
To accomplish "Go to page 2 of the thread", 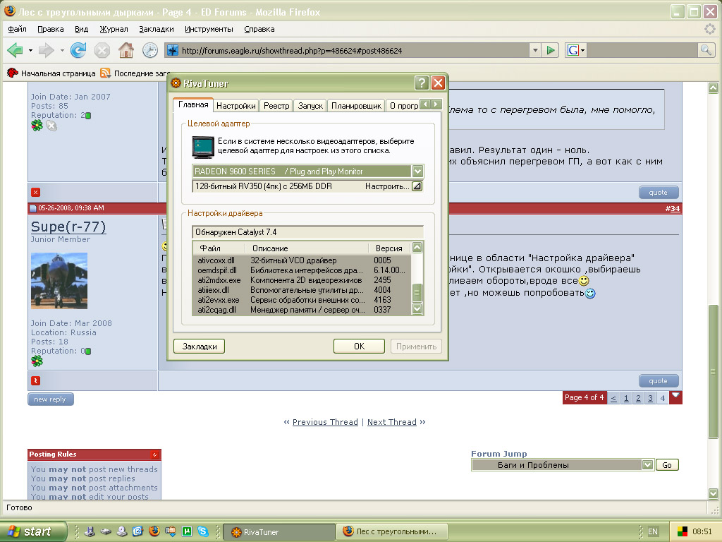I will point(638,398).
